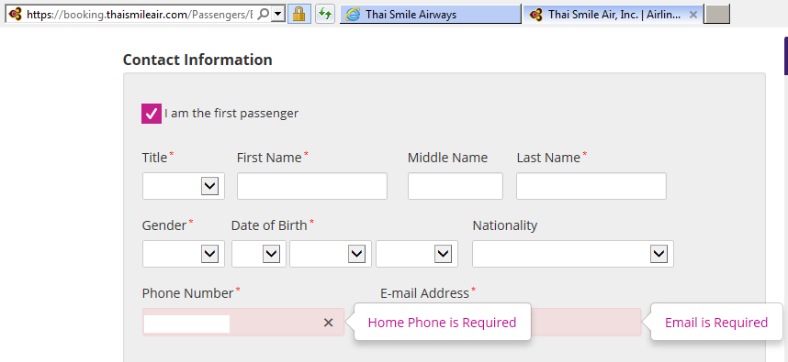Image resolution: width=788 pixels, height=362 pixels.
Task: Switch to the Thai Smile Airways tab
Action: click(x=431, y=15)
